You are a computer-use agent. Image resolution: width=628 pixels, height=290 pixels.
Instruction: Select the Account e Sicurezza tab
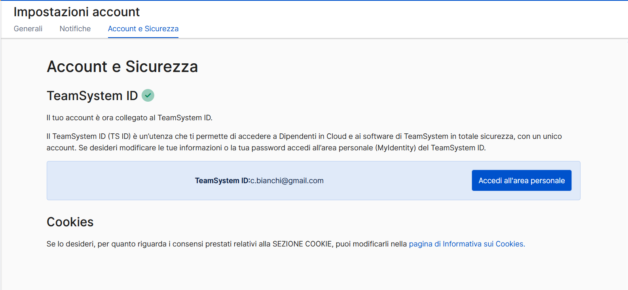click(143, 29)
